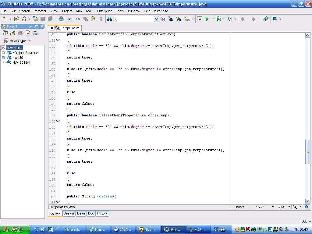The image size is (312, 234).
Task: Click the Forward navigation arrow icon
Action: click(253, 19)
